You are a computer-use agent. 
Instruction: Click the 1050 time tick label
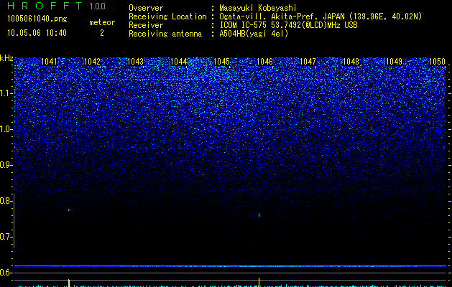tap(437, 62)
